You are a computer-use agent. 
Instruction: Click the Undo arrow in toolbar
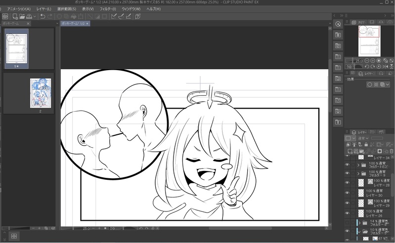coord(43,17)
